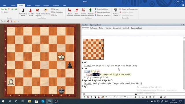
Task: Click Delete All Commentary
Action: [128, 9]
